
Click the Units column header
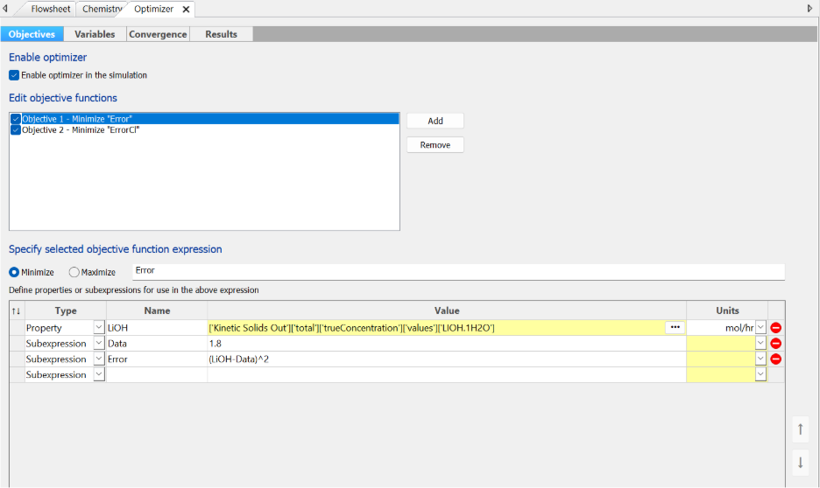727,310
